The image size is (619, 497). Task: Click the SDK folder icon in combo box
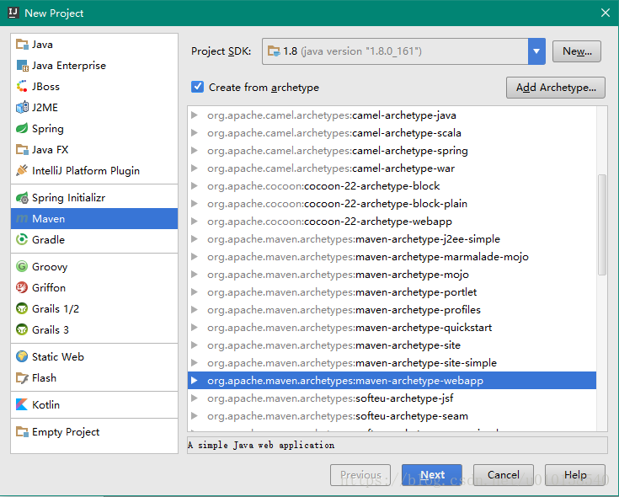point(274,51)
